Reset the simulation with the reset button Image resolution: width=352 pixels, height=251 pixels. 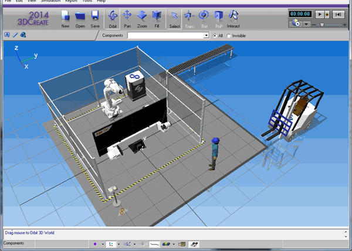pyautogui.click(x=340, y=13)
